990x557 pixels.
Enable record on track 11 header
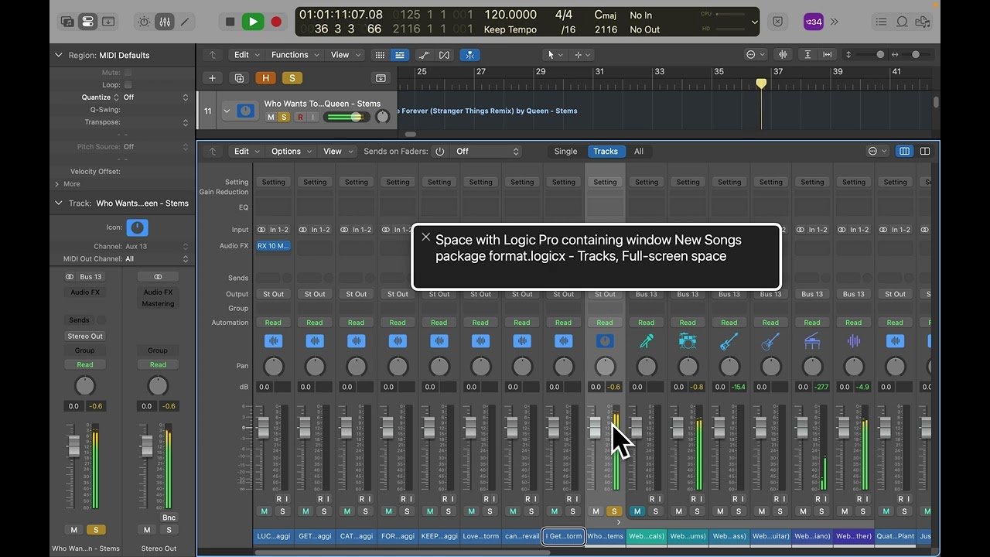click(x=301, y=118)
